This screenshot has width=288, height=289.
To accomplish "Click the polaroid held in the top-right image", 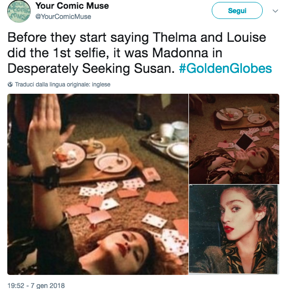I will pyautogui.click(x=245, y=142).
